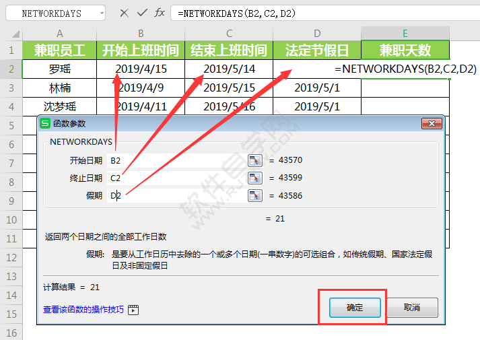Click the formula bar showing =NETWORKDAYS(B2,C2,D2)
The image size is (480, 340).
[x=325, y=13]
